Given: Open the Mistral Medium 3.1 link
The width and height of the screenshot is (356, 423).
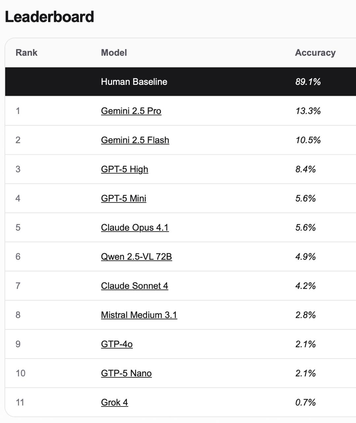Looking at the screenshot, I should (x=139, y=315).
